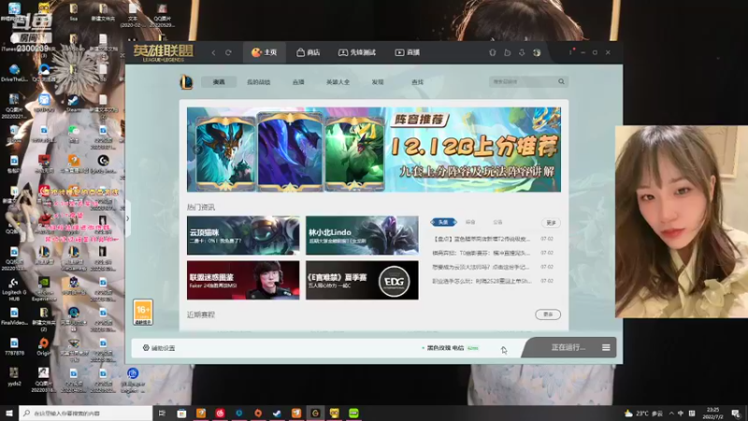Select the 查找 sub-tab

click(417, 82)
